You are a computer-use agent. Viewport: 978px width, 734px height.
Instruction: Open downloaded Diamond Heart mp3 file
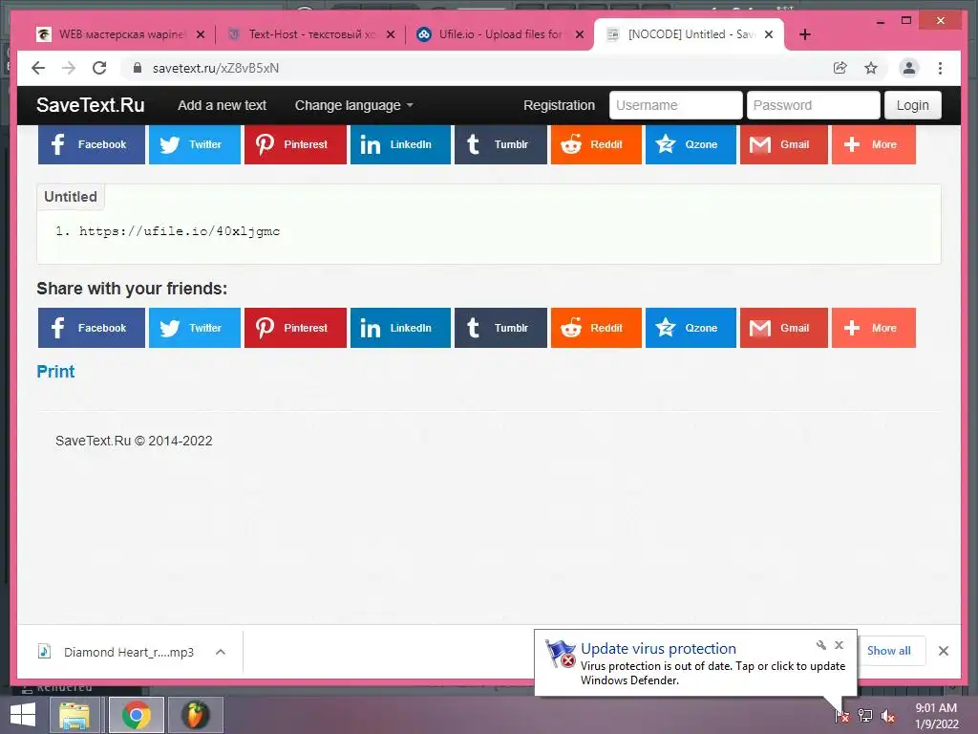coord(116,652)
